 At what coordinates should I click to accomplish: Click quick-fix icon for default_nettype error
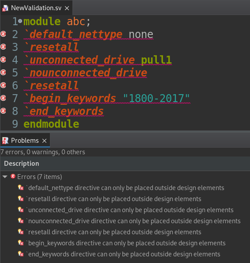[21, 187]
